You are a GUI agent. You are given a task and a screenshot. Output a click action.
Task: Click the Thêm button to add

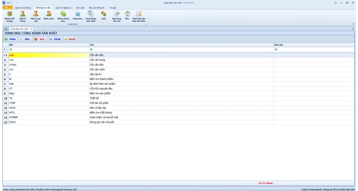pos(10,39)
